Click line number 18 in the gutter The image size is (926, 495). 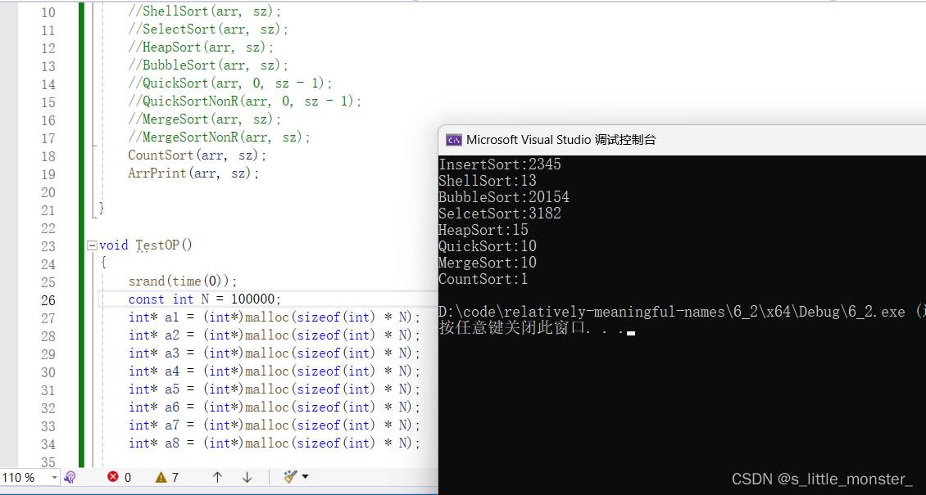48,156
